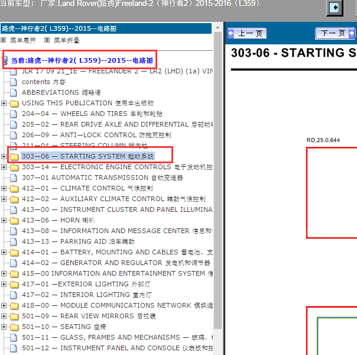Click 412-02 AUXILIARY CLIMATE CONTROL text
357x355 pixels.
point(113,199)
